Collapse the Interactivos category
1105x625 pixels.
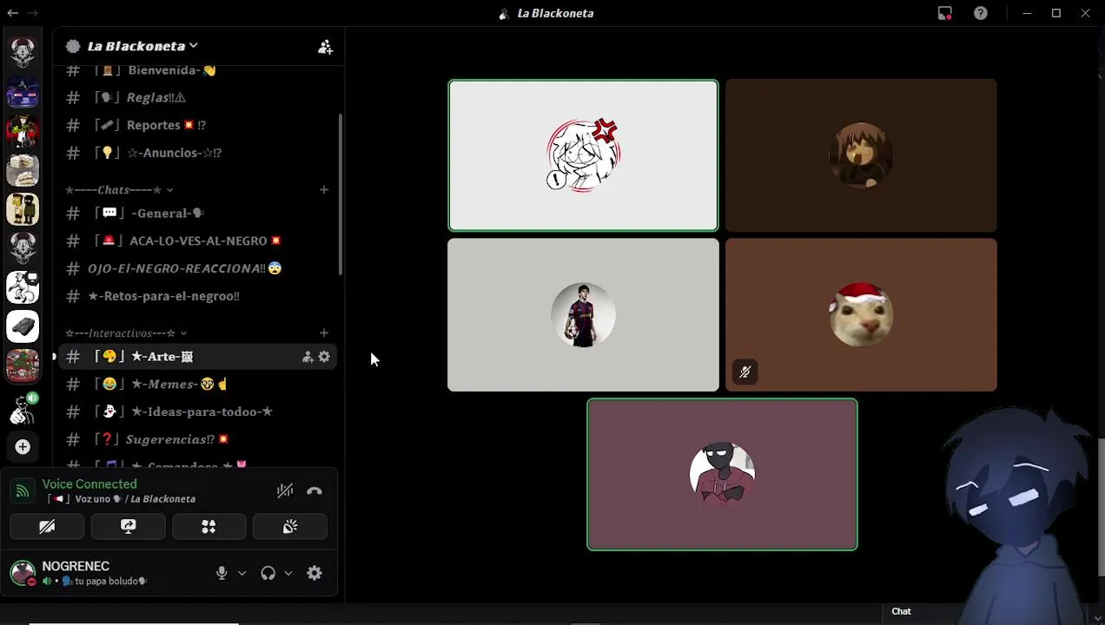(126, 333)
